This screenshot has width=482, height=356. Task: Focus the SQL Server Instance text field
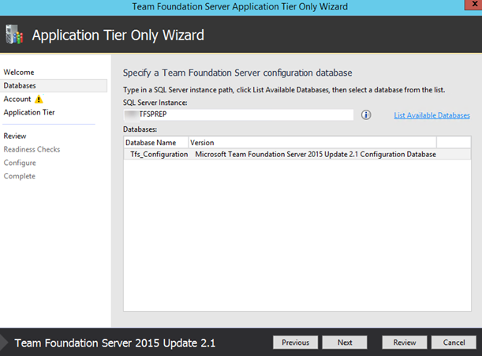click(238, 114)
